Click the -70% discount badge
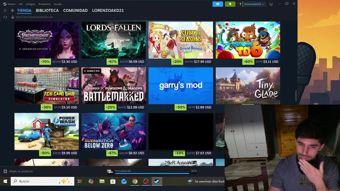340x191 pixels. point(45,62)
